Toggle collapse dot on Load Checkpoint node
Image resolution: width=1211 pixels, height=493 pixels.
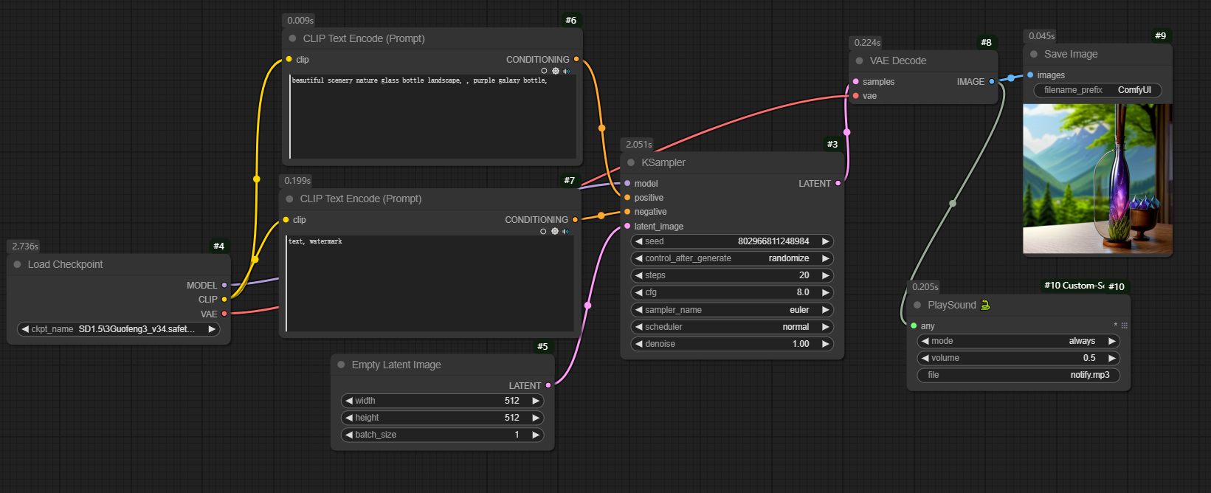[17, 264]
